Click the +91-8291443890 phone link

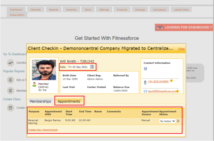[158, 81]
